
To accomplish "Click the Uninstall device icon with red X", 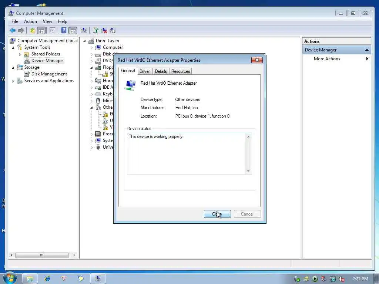I will point(104,30).
